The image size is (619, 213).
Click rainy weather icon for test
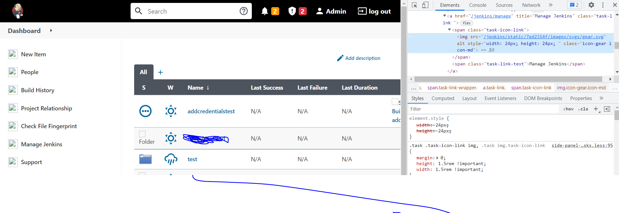pyautogui.click(x=171, y=159)
